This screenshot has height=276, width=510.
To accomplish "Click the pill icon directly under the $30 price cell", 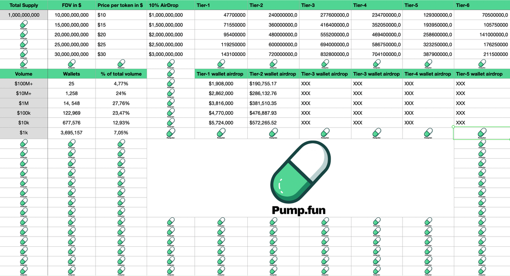I will pyautogui.click(x=122, y=64).
